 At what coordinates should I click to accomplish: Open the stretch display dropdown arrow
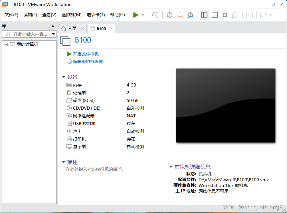(x=271, y=15)
